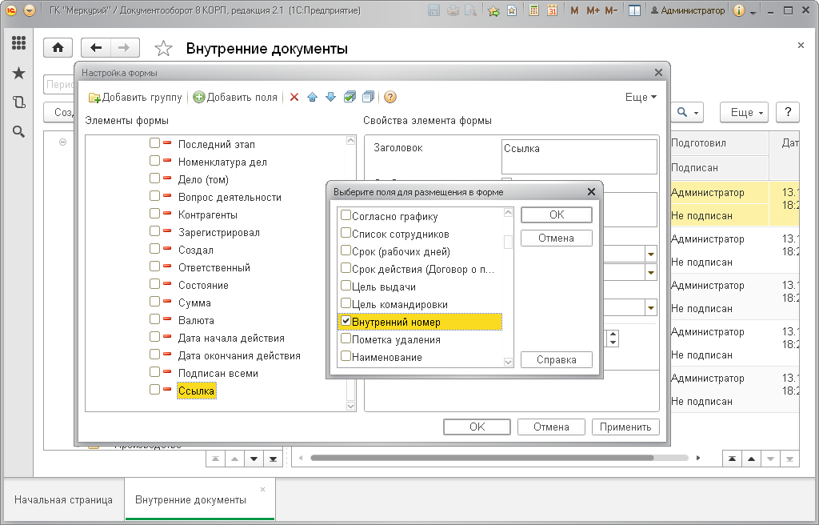Enable the Пометка удаления checkbox
Viewport: 819px width, 525px height.
346,339
